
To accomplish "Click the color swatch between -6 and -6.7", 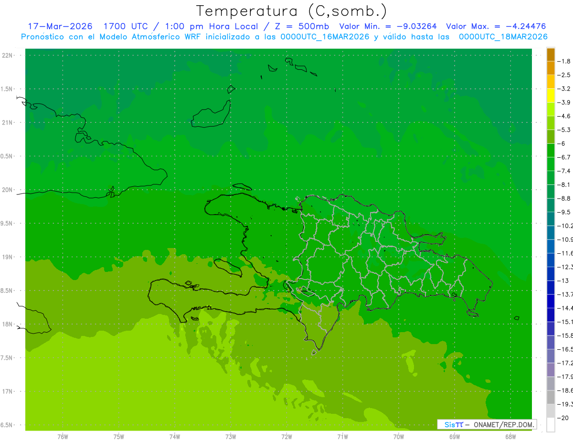I will (551, 151).
